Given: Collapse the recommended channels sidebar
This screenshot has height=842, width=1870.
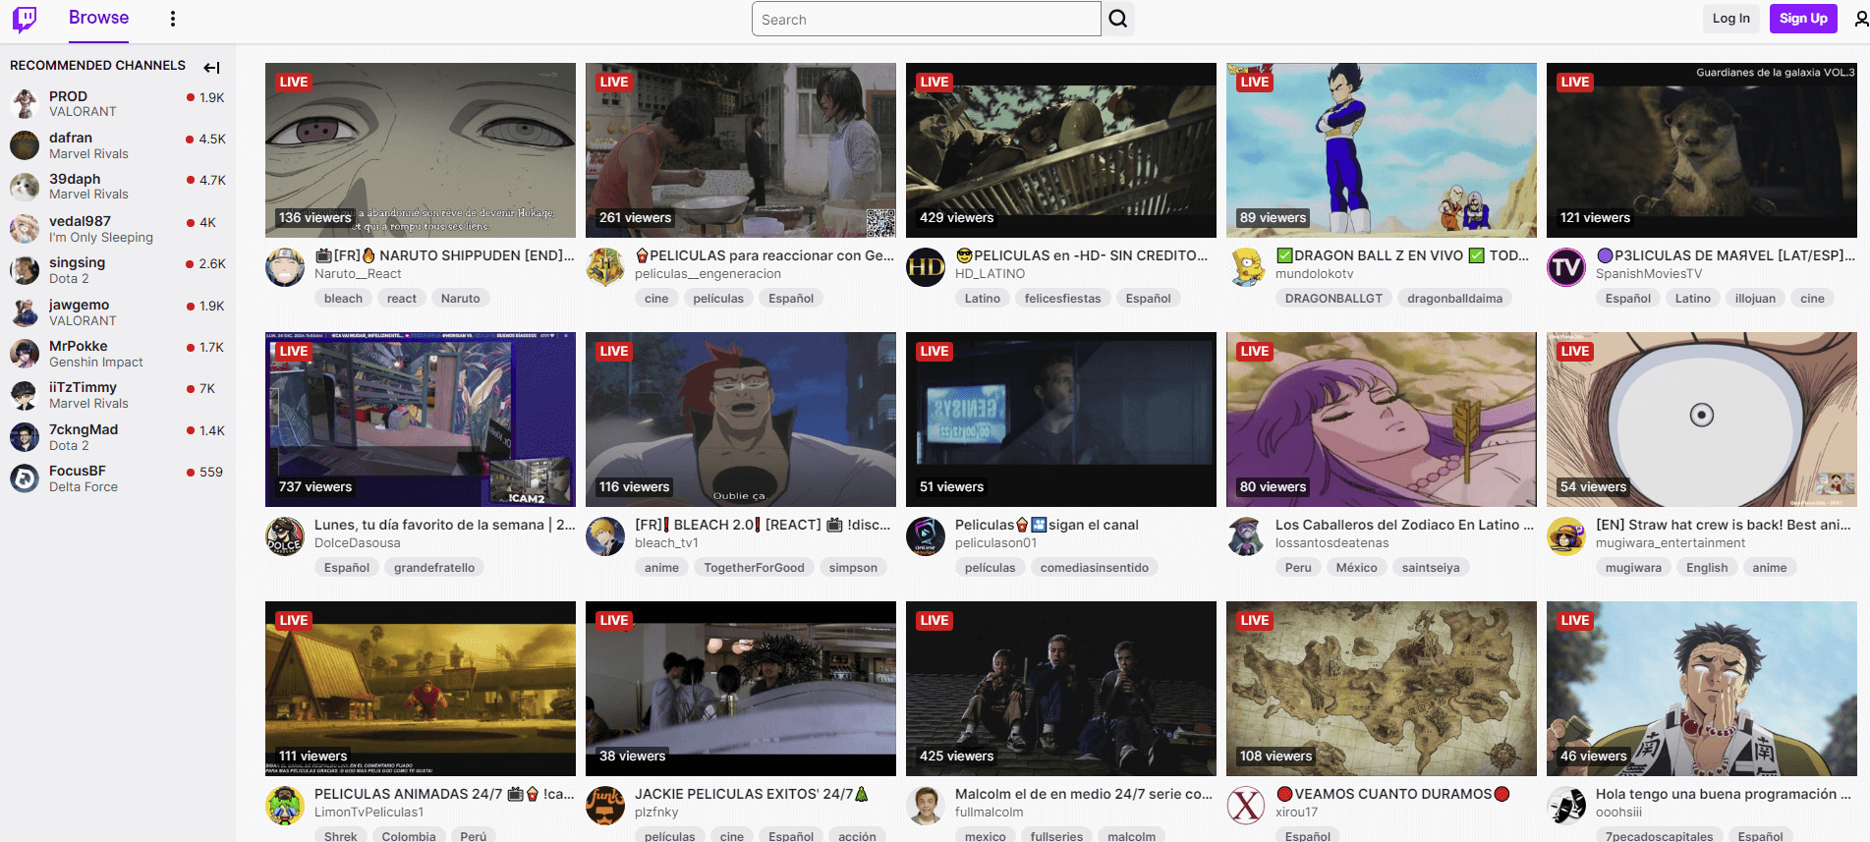Looking at the screenshot, I should 211,67.
